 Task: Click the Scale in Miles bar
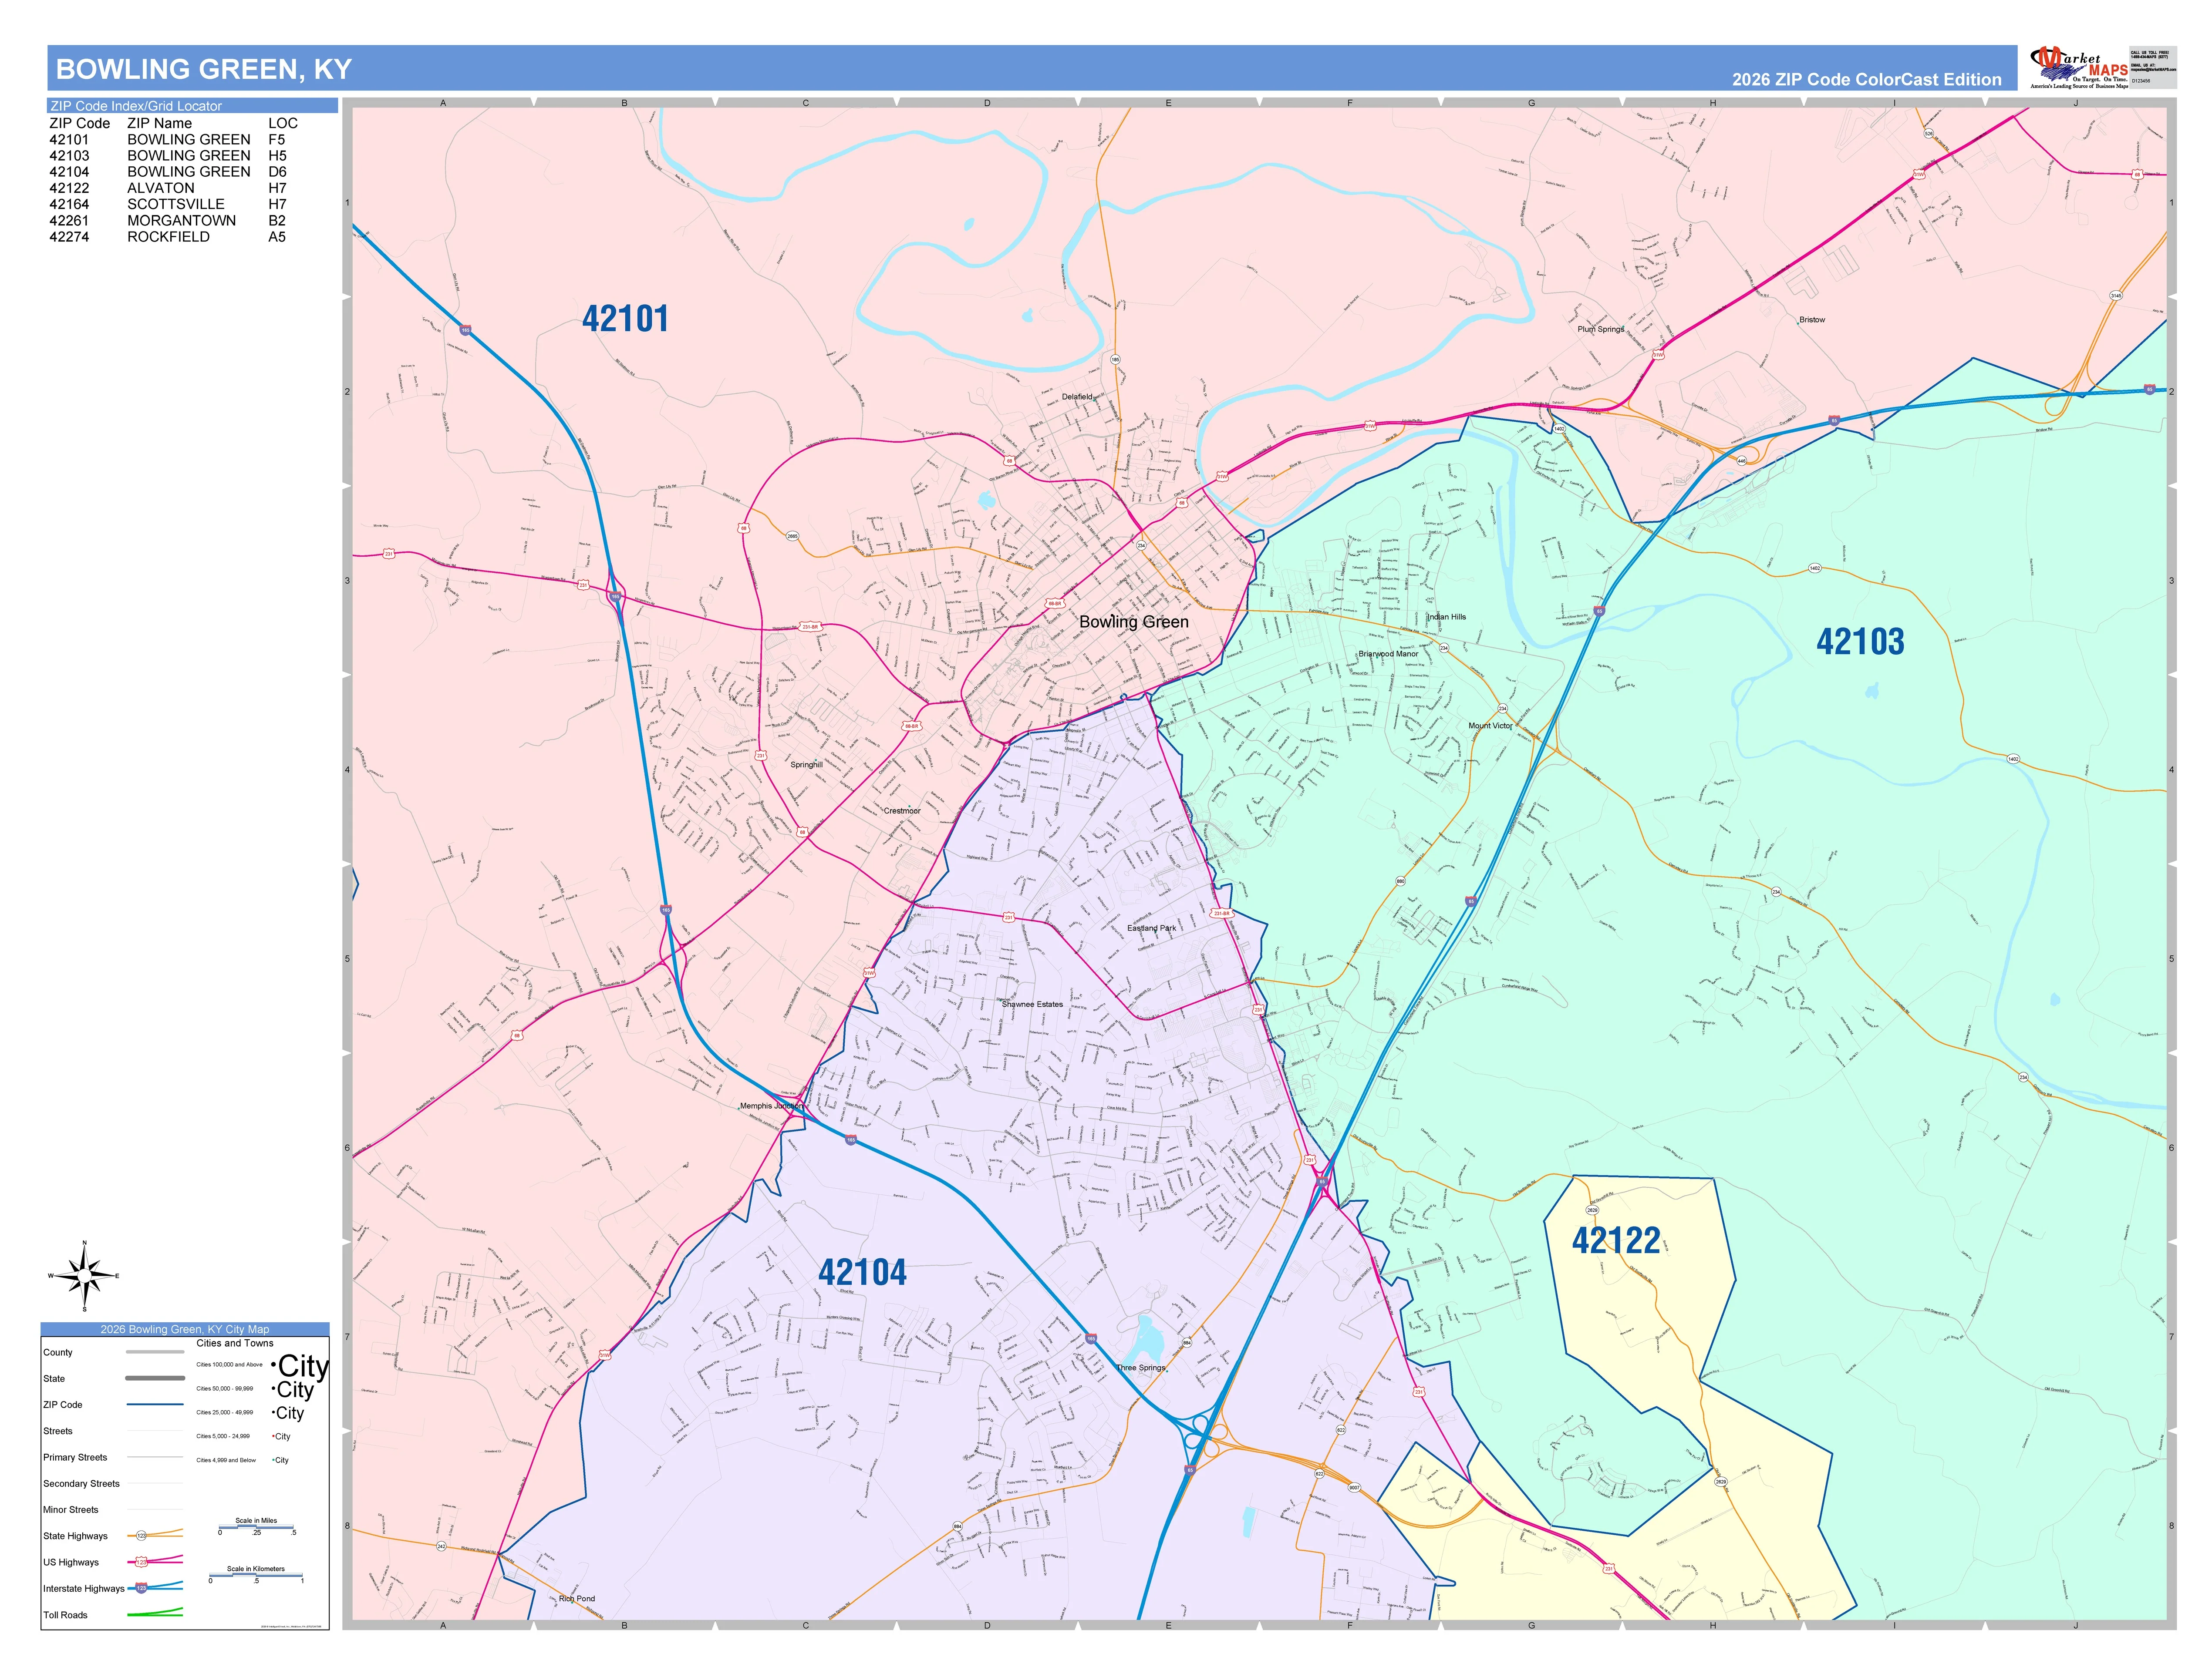pos(257,1527)
